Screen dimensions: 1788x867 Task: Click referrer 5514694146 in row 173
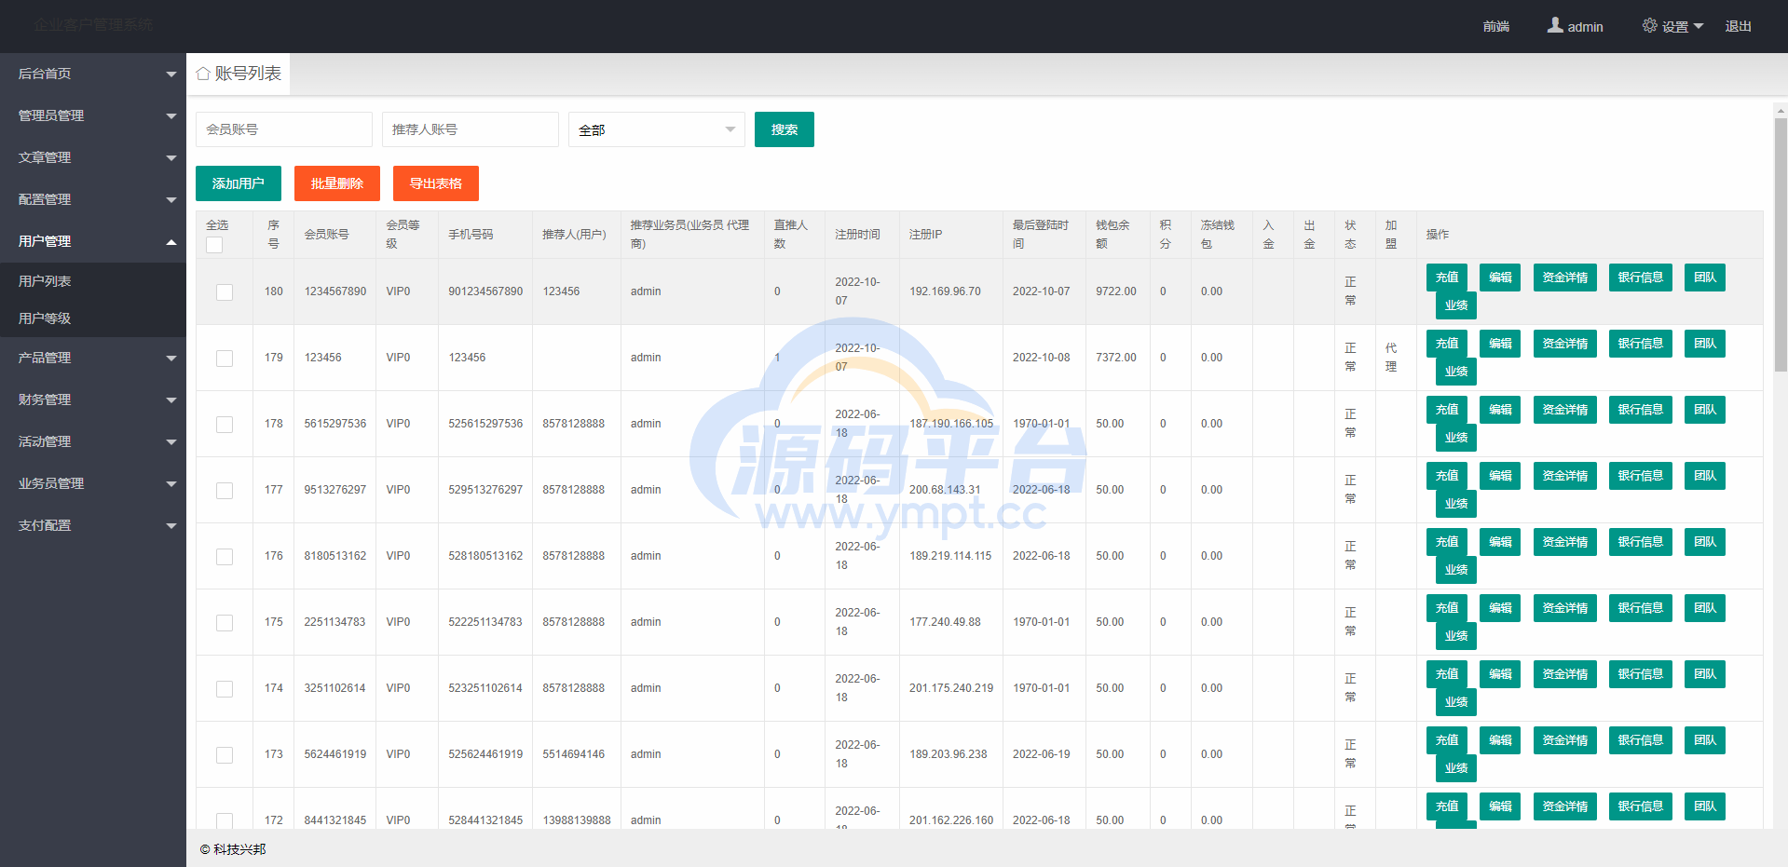574,754
